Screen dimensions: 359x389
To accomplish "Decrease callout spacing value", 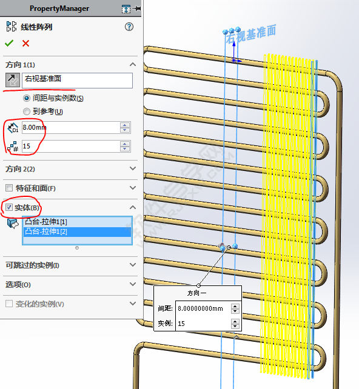I will click(235, 311).
